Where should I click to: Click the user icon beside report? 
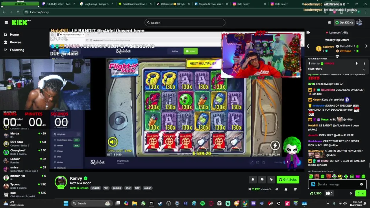[295, 189]
